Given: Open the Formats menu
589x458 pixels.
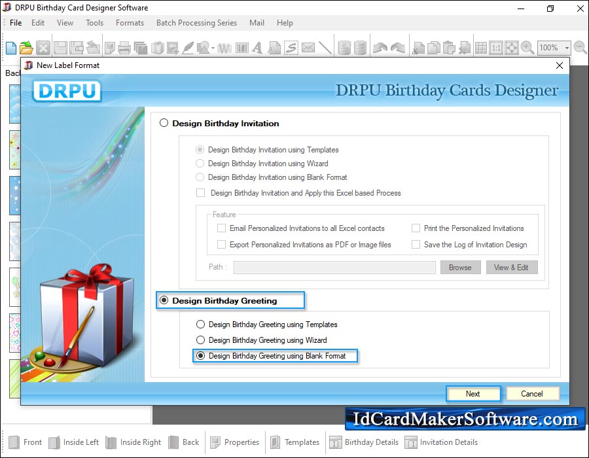Looking at the screenshot, I should tap(130, 23).
